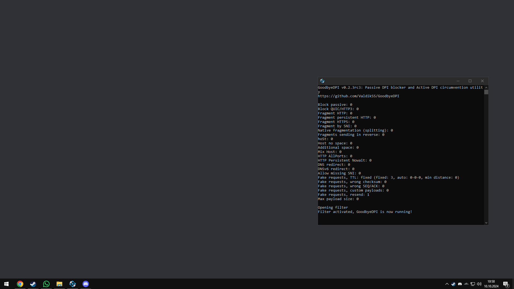Maximize the GoodbyeDPI console window
The width and height of the screenshot is (514, 289).
(470, 81)
